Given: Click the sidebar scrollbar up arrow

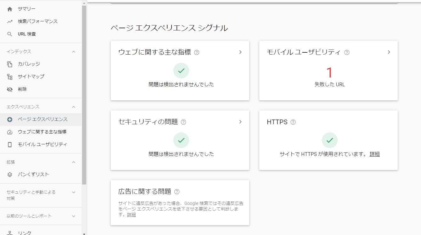Looking at the screenshot, I should pos(84,3).
